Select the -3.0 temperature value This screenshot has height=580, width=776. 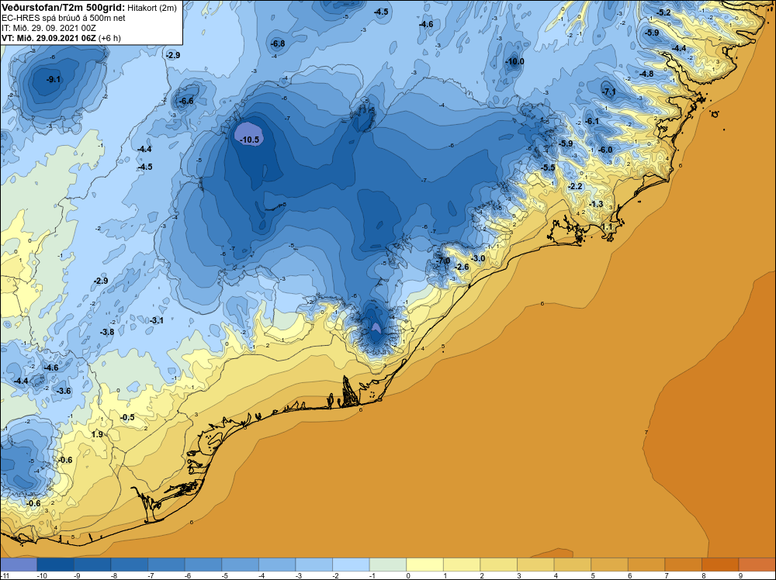pyautogui.click(x=477, y=259)
